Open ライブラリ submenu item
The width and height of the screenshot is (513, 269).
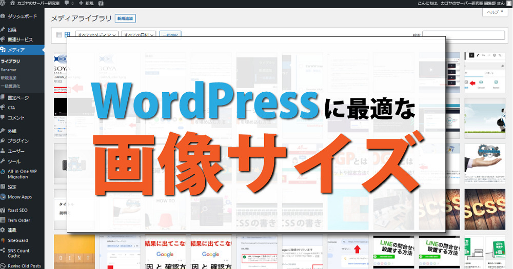(10, 61)
